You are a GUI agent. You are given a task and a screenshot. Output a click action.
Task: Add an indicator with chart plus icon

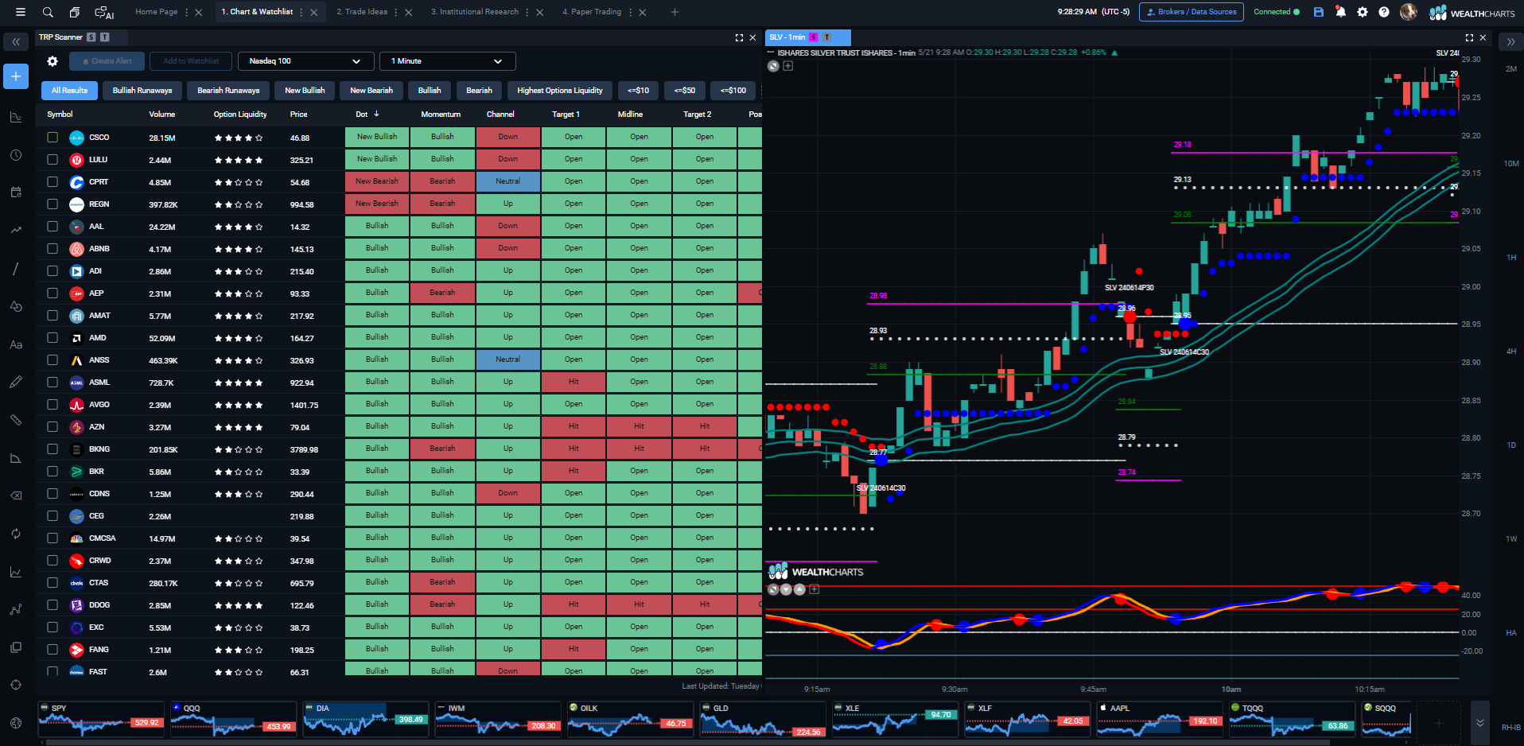(788, 66)
